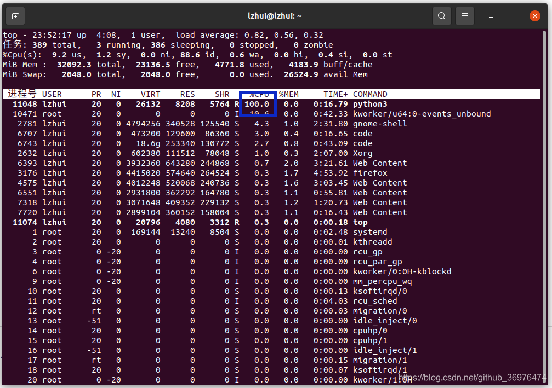Click PID 11048 in the process list
The width and height of the screenshot is (552, 388).
coord(25,104)
